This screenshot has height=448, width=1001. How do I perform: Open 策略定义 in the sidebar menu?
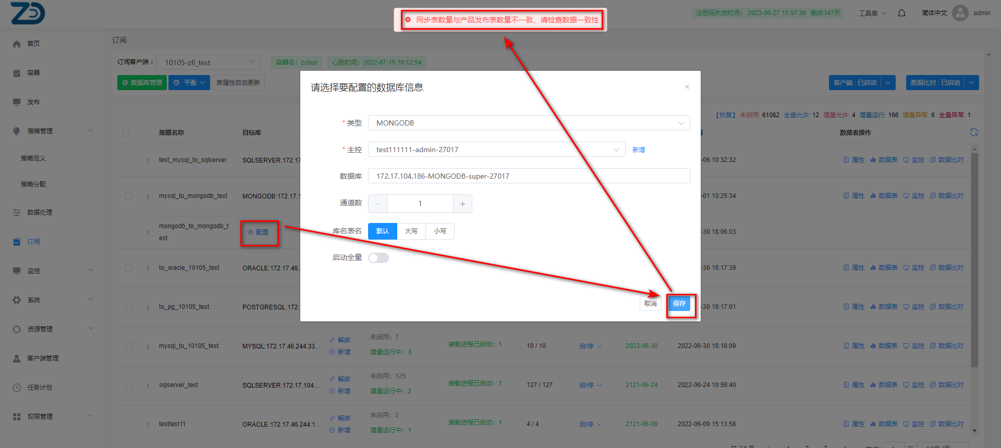33,158
